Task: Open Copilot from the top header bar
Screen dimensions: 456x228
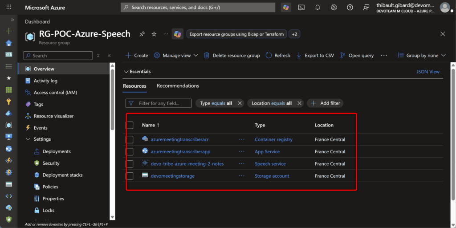Action: (x=286, y=7)
